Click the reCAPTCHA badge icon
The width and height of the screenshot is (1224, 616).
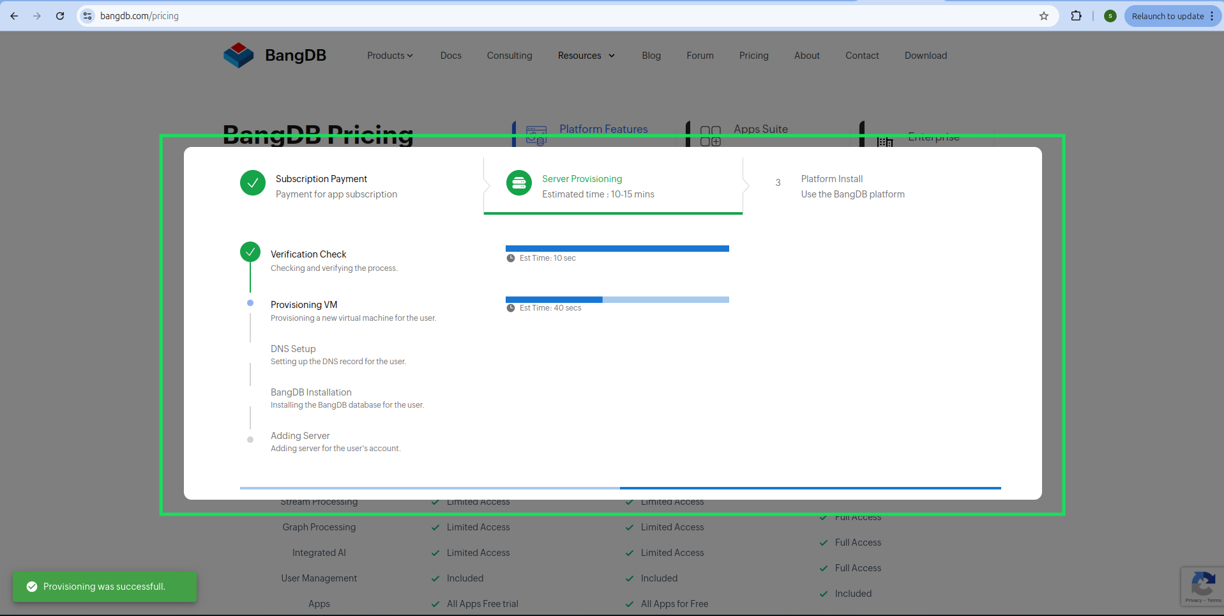[1203, 583]
